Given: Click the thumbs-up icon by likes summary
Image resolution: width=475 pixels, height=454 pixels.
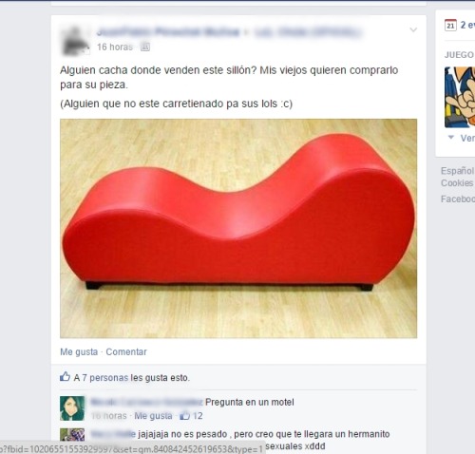Looking at the screenshot, I should coord(65,376).
